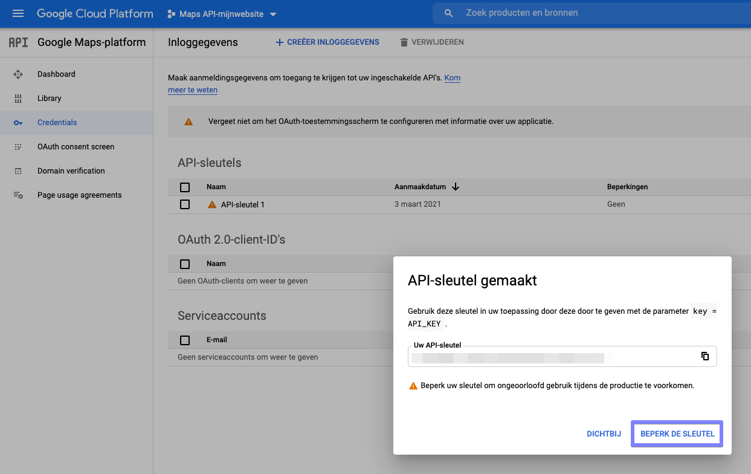Click the Page usage agreements icon
751x474 pixels.
tap(18, 195)
